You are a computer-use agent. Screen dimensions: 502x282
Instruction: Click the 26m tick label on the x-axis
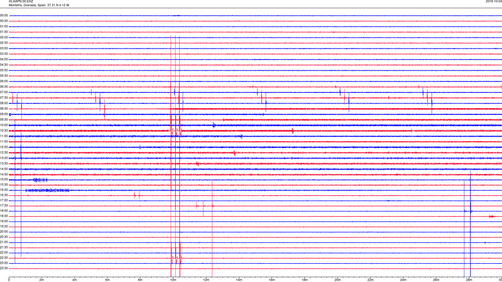[x=436, y=280]
